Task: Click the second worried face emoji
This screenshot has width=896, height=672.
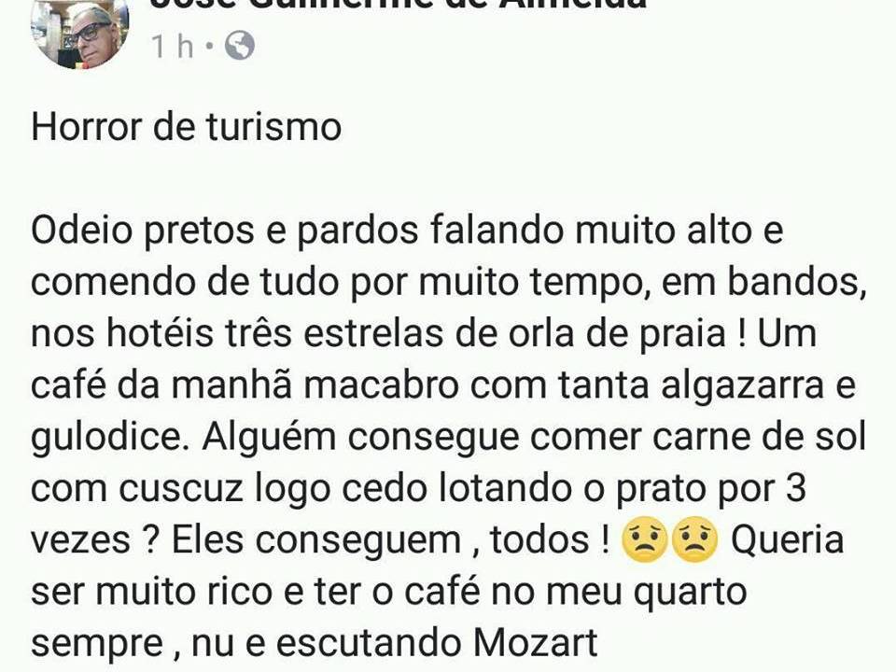Action: (694, 540)
